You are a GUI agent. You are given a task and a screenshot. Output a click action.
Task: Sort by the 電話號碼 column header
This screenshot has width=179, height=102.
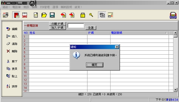pyautogui.click(x=140, y=33)
